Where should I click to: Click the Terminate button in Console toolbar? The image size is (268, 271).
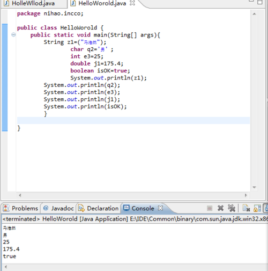[x=210, y=208]
